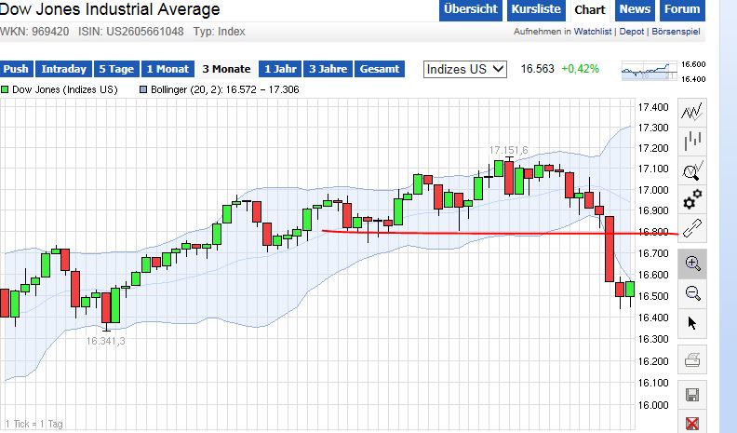The image size is (737, 433).
Task: Activate the zoom out tool
Action: [x=692, y=293]
